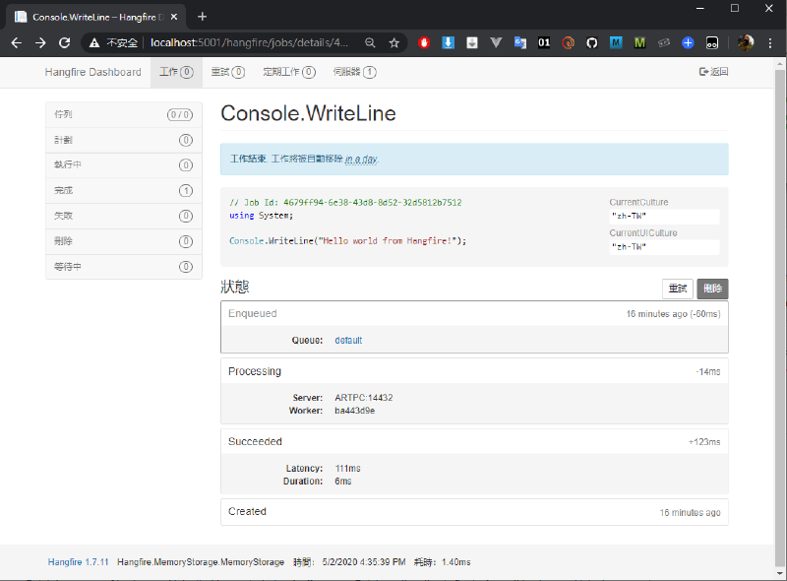Viewport: 787px width, 581px height.
Task: Click the dark 刪除 delete button
Action: [712, 289]
